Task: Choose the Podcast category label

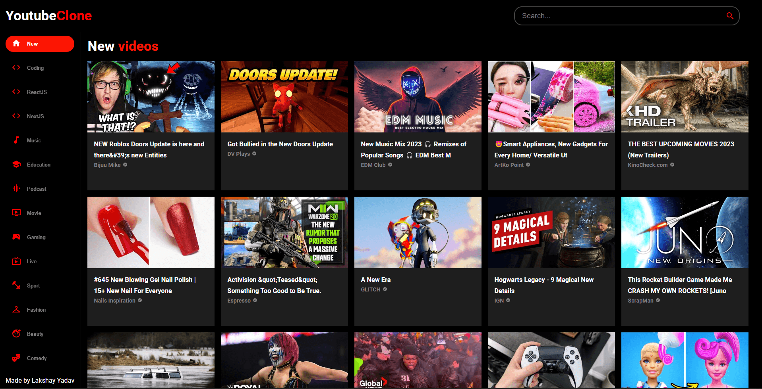Action: [37, 189]
